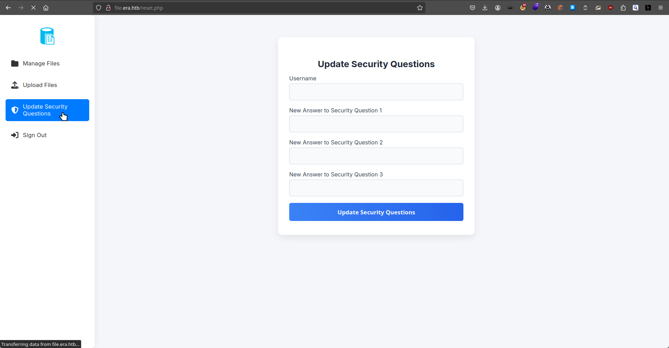
Task: Click the Security Question 3 answer field
Action: pos(376,188)
